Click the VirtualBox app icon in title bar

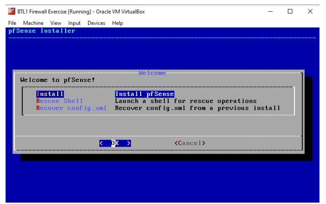[x=12, y=12]
